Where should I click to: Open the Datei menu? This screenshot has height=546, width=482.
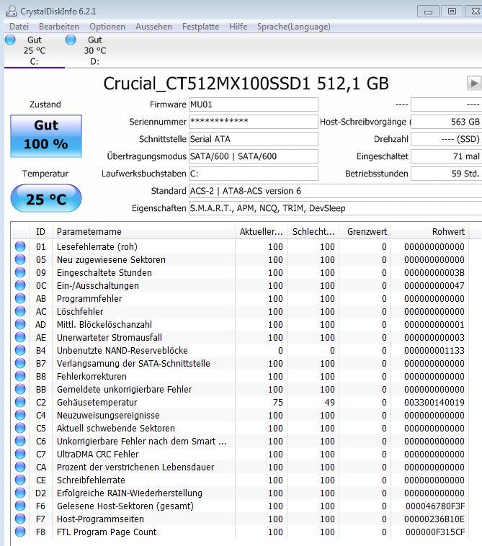click(19, 27)
